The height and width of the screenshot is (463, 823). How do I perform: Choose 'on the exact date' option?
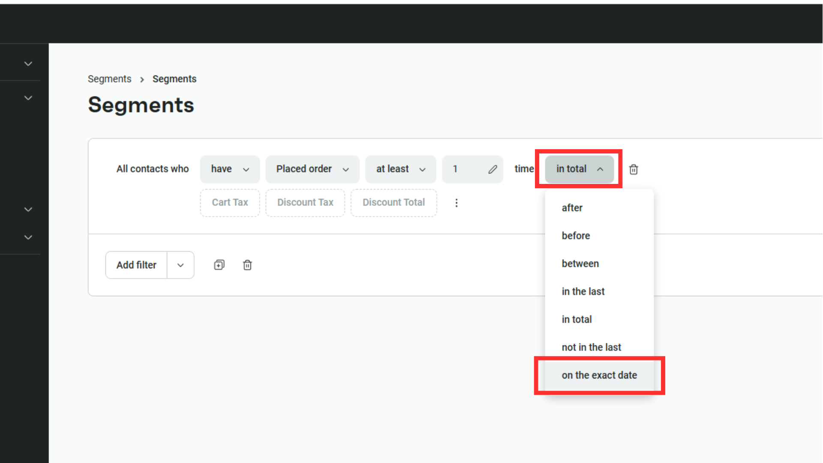[x=599, y=375]
